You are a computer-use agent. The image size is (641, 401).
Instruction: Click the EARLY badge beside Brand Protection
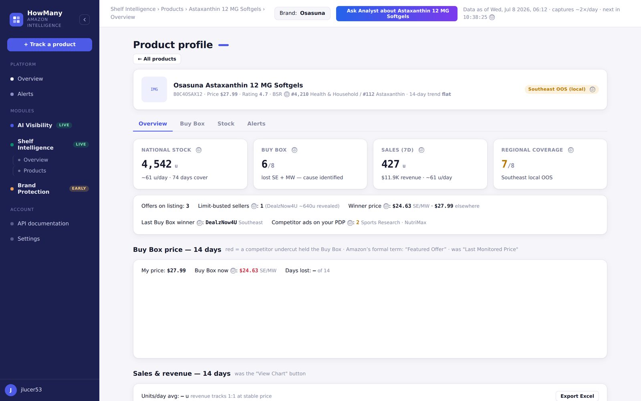coord(79,188)
